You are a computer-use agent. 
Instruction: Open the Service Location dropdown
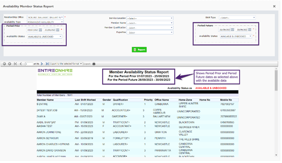tap(150, 18)
